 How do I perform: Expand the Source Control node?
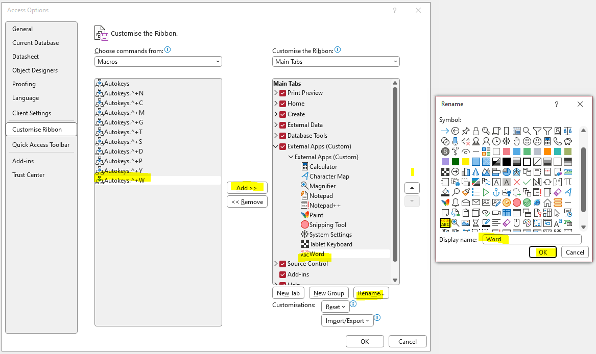point(276,263)
